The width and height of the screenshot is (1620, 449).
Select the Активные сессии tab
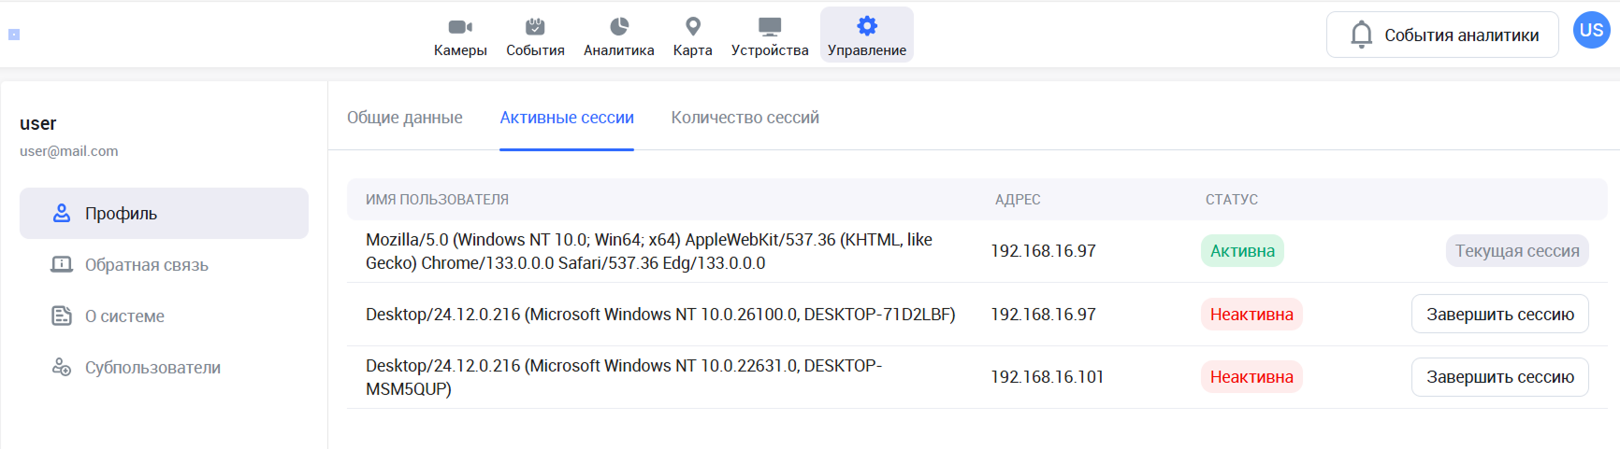(x=567, y=118)
